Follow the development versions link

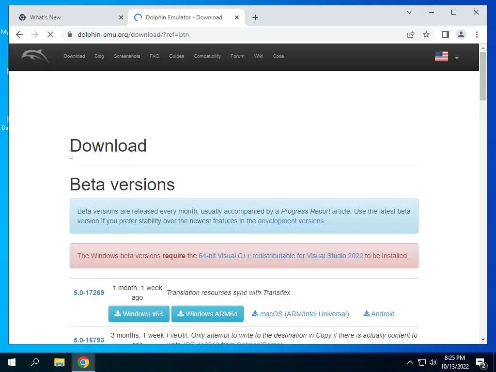coord(291,221)
